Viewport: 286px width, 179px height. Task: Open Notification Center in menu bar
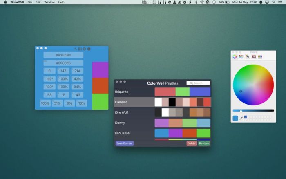point(280,2)
